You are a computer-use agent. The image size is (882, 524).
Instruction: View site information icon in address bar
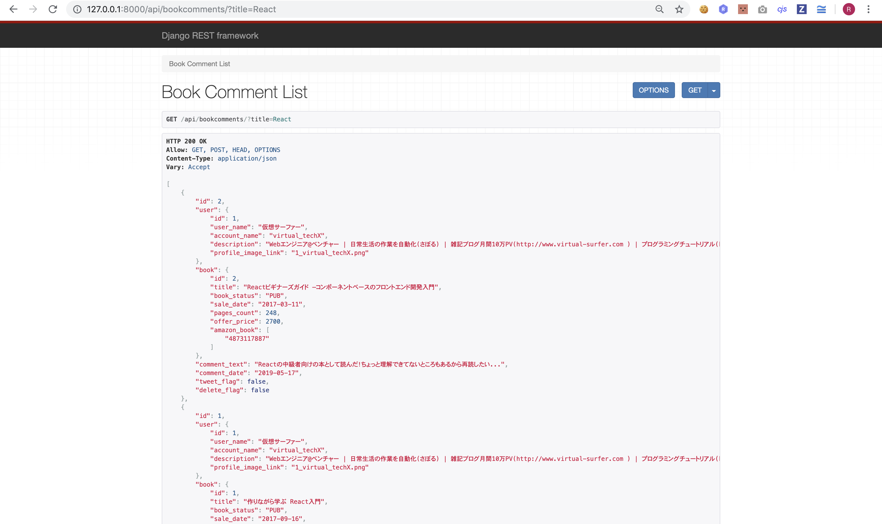(x=77, y=9)
